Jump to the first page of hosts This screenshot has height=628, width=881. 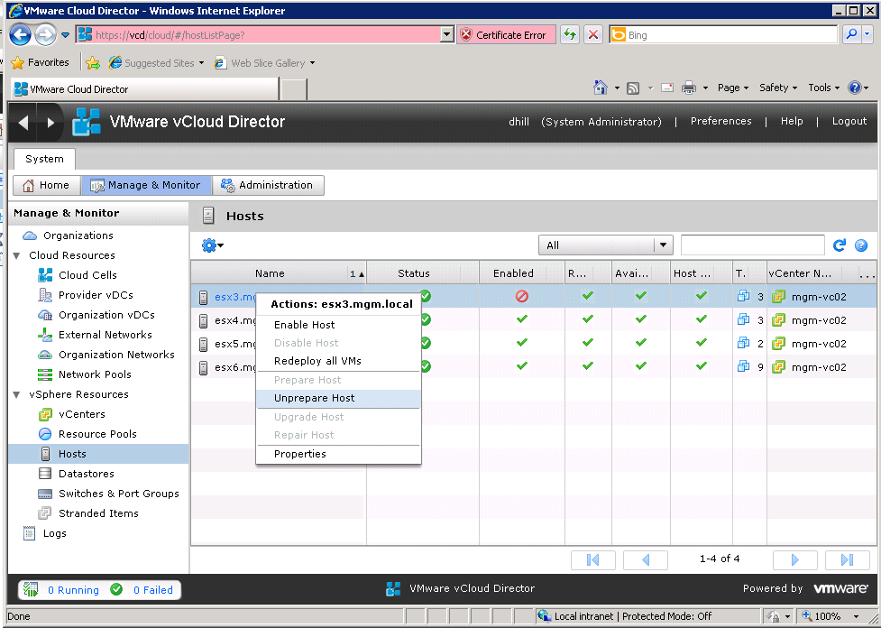click(592, 560)
